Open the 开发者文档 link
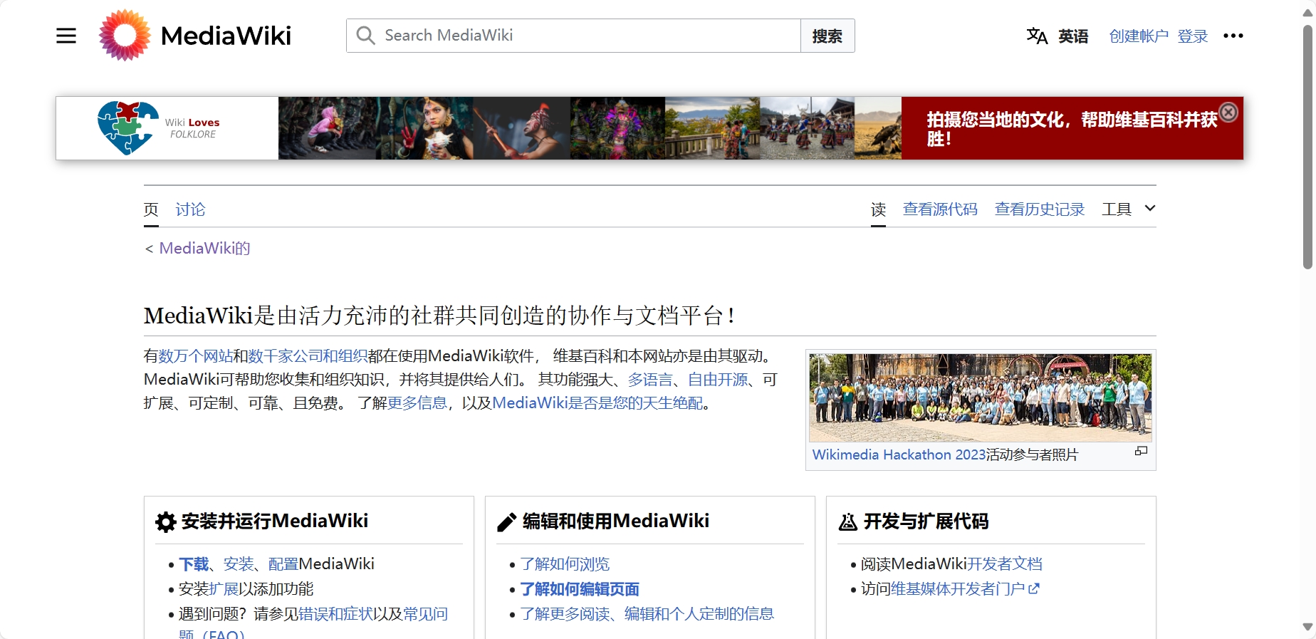The width and height of the screenshot is (1316, 639). [1004, 564]
